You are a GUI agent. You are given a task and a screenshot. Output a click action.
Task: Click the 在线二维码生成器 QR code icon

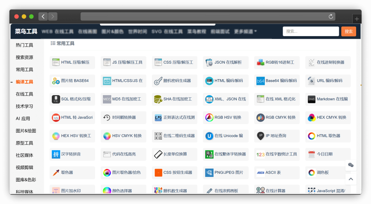coord(158,136)
